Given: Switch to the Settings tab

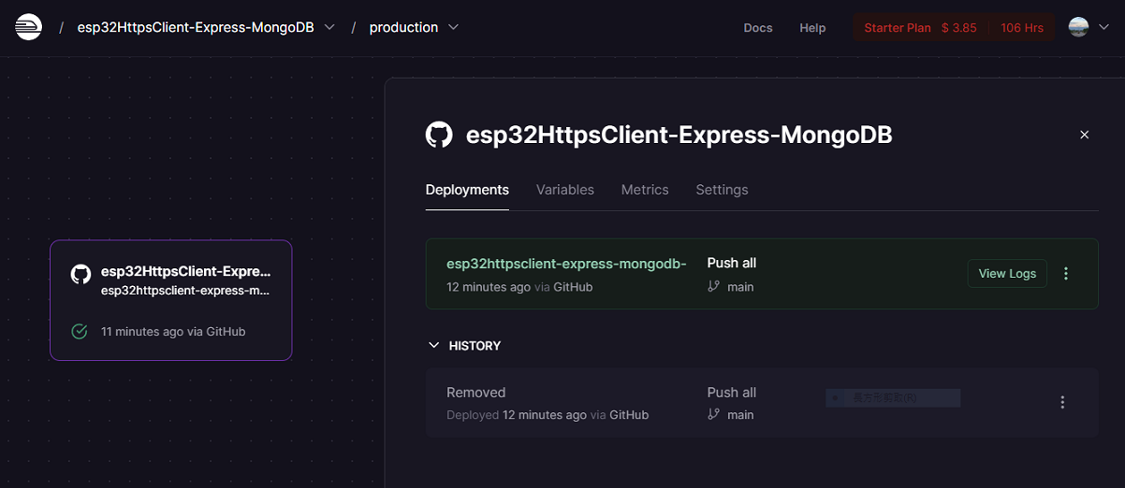Looking at the screenshot, I should coord(722,190).
